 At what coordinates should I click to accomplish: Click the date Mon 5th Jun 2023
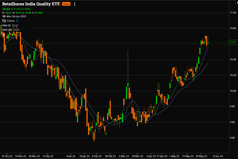click(16, 16)
